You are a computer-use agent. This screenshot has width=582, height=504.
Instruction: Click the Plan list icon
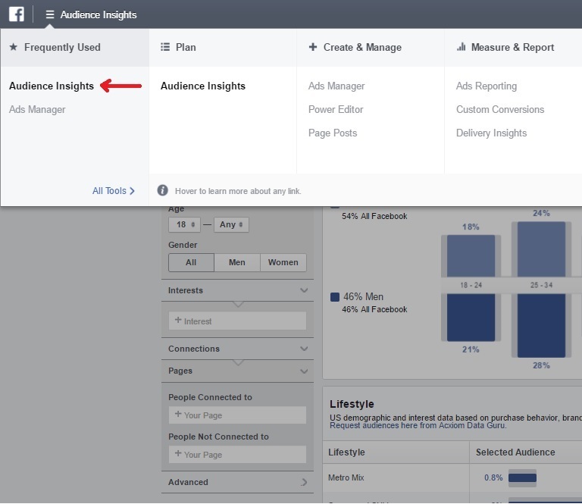[165, 47]
